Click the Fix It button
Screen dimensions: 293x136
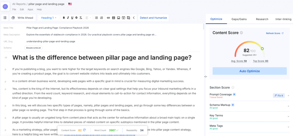(279, 95)
